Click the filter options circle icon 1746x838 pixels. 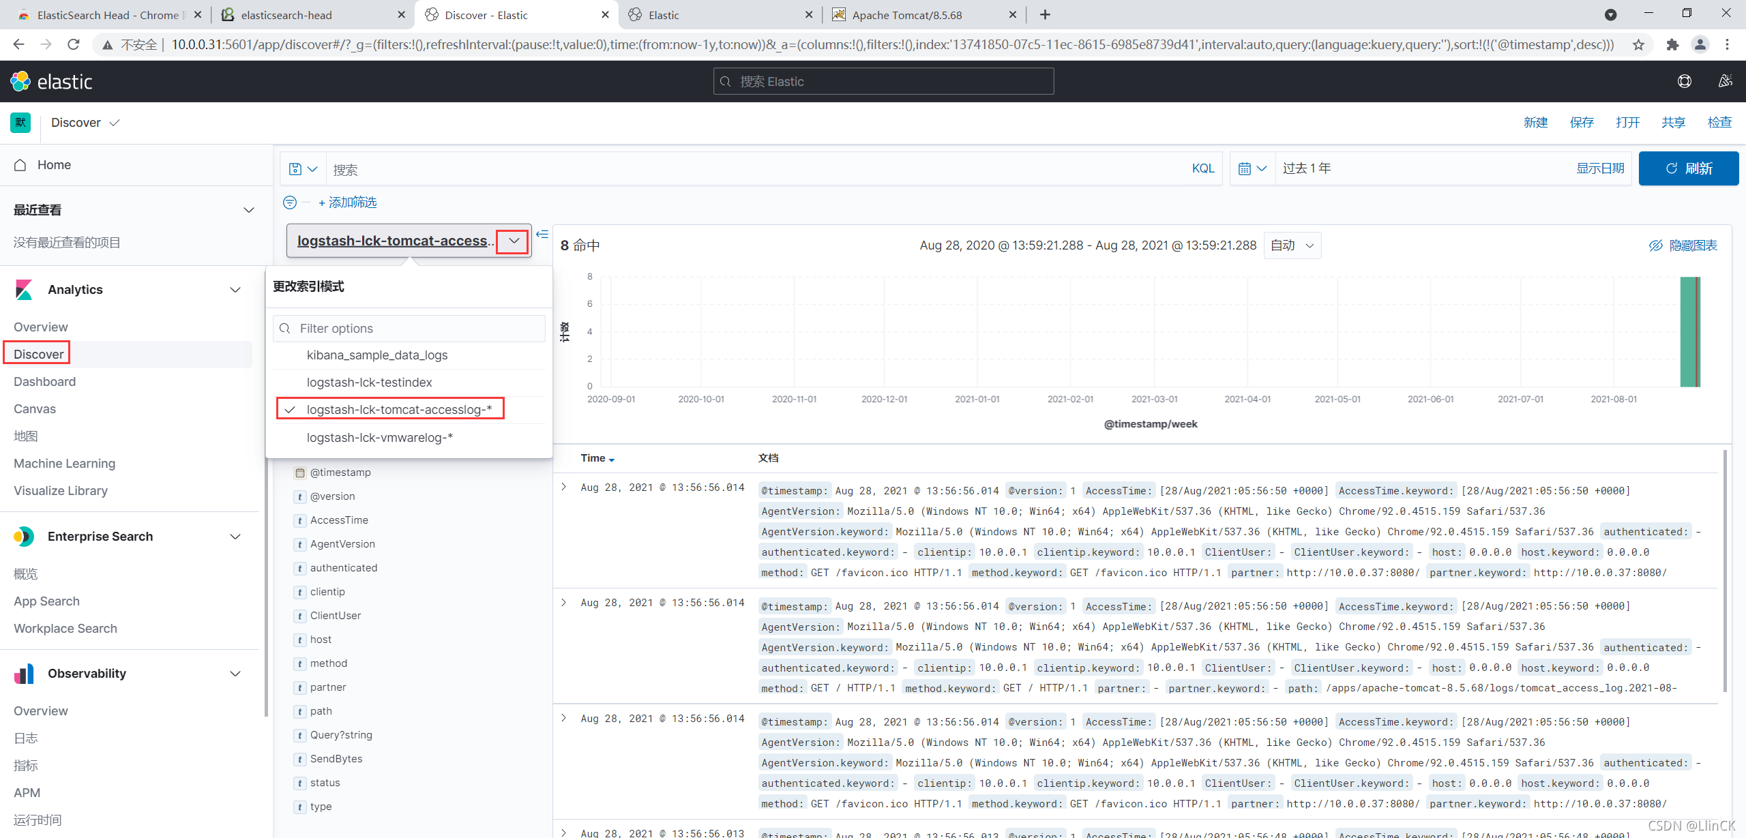(x=290, y=203)
